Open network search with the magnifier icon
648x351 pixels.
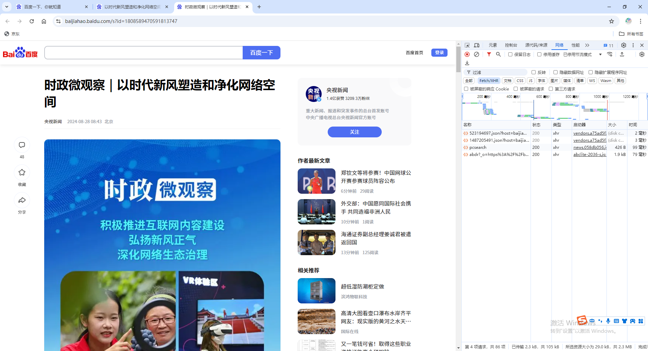click(498, 54)
